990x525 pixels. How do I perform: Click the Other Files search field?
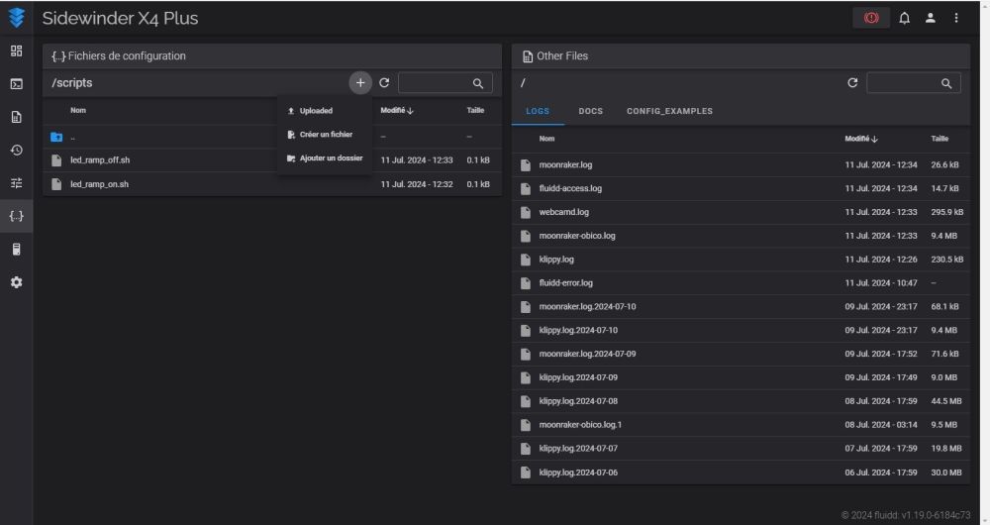903,83
